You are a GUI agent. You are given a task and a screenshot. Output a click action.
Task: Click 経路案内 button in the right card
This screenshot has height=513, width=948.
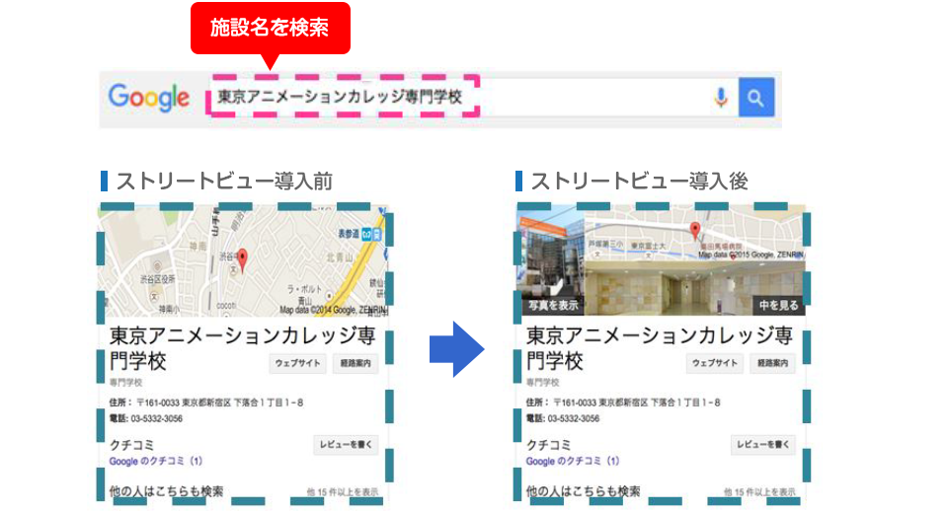[772, 363]
